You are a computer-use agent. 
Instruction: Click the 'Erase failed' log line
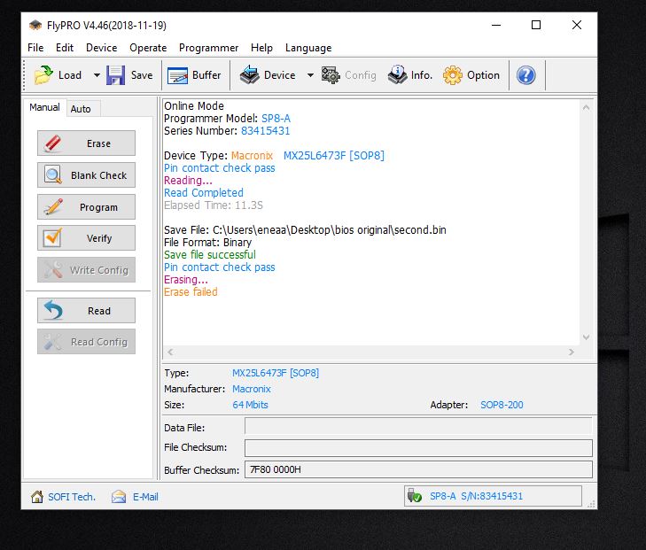[x=191, y=292]
